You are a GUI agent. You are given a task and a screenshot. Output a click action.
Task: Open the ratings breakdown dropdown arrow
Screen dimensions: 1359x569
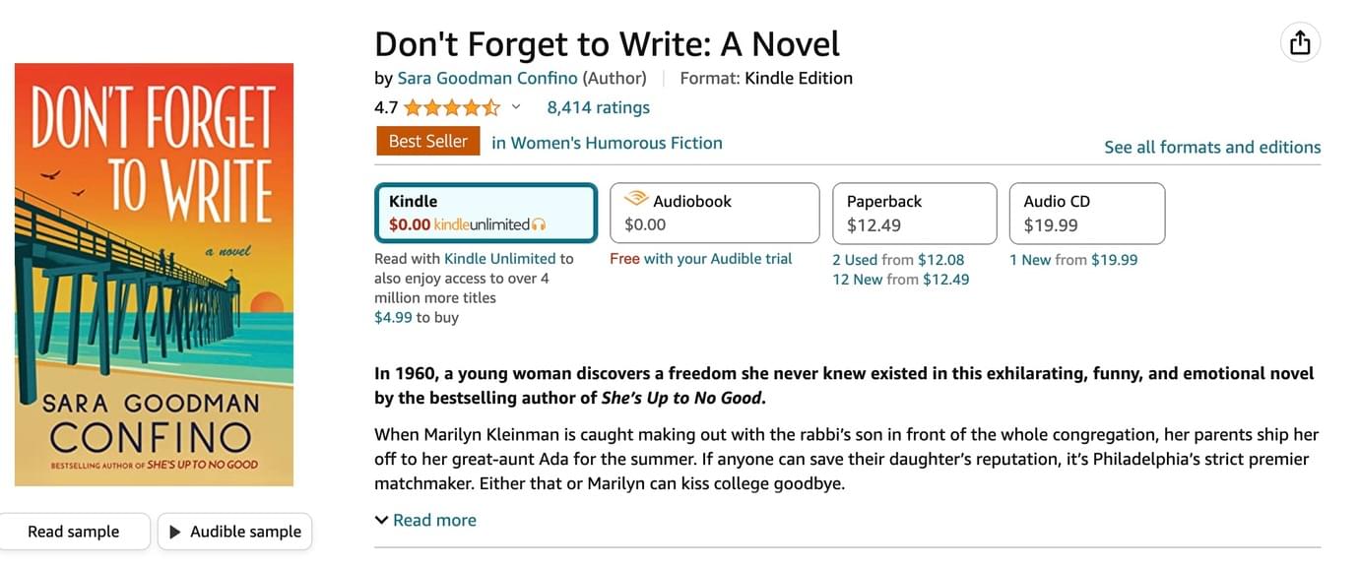(515, 107)
